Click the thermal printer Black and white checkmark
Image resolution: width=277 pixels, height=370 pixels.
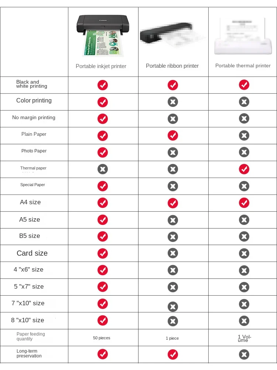click(x=244, y=85)
